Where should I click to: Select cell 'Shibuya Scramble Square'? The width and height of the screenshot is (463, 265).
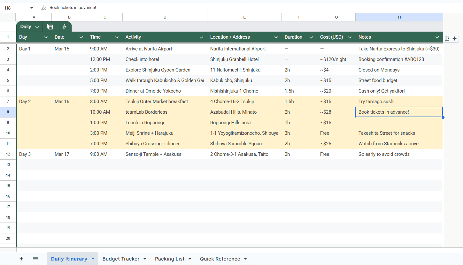click(x=244, y=144)
